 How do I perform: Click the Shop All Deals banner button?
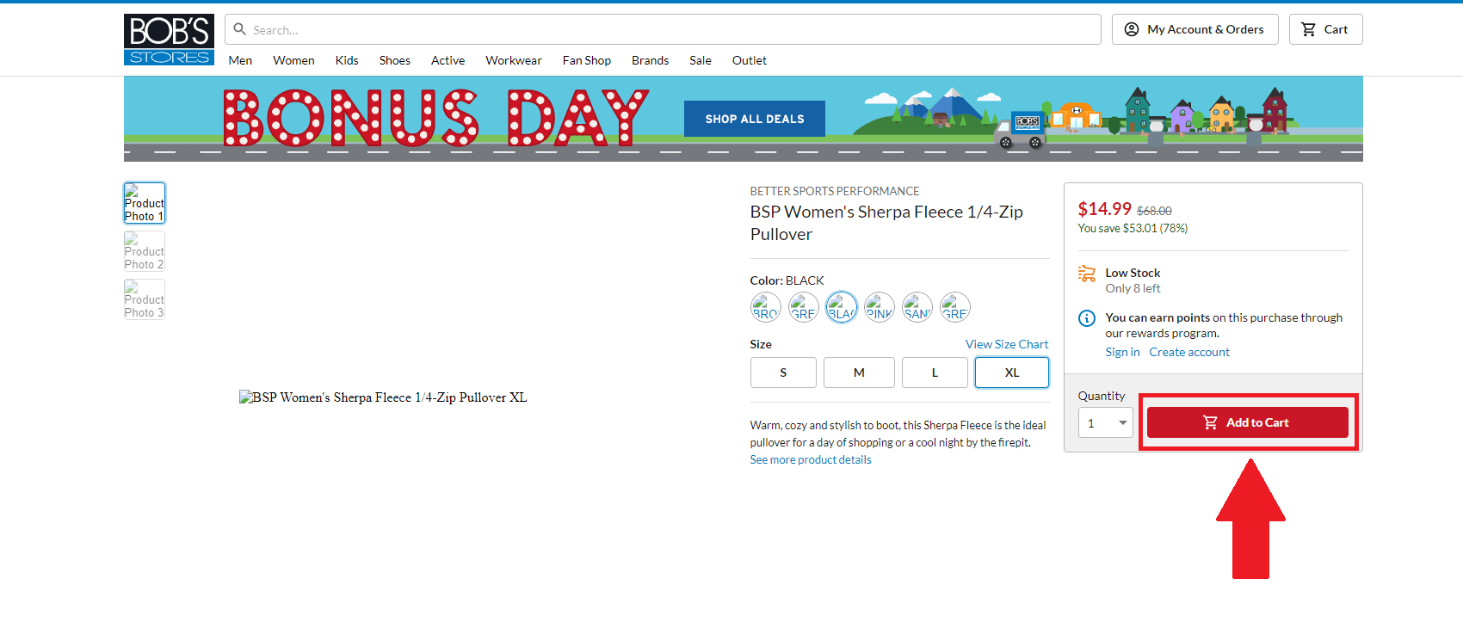(x=754, y=119)
